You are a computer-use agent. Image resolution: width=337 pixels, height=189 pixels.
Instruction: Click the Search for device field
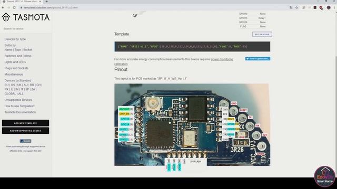(26, 28)
